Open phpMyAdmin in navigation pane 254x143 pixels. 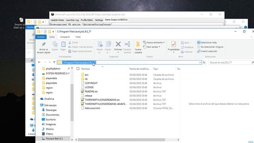coord(53,69)
